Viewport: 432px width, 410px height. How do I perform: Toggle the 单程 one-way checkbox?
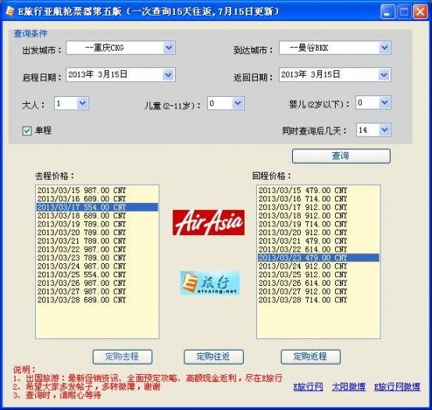(x=27, y=130)
